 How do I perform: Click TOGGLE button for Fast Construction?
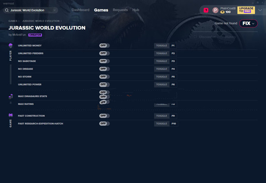click(x=161, y=116)
